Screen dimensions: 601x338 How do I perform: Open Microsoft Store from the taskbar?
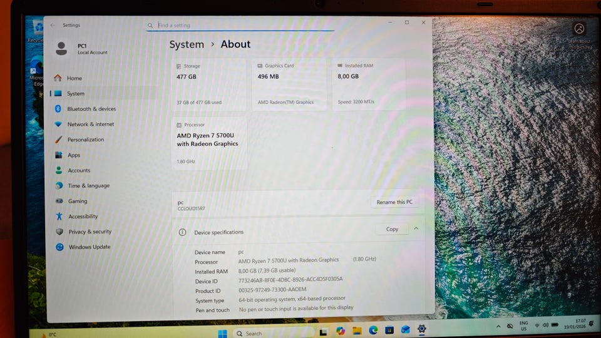(389, 330)
